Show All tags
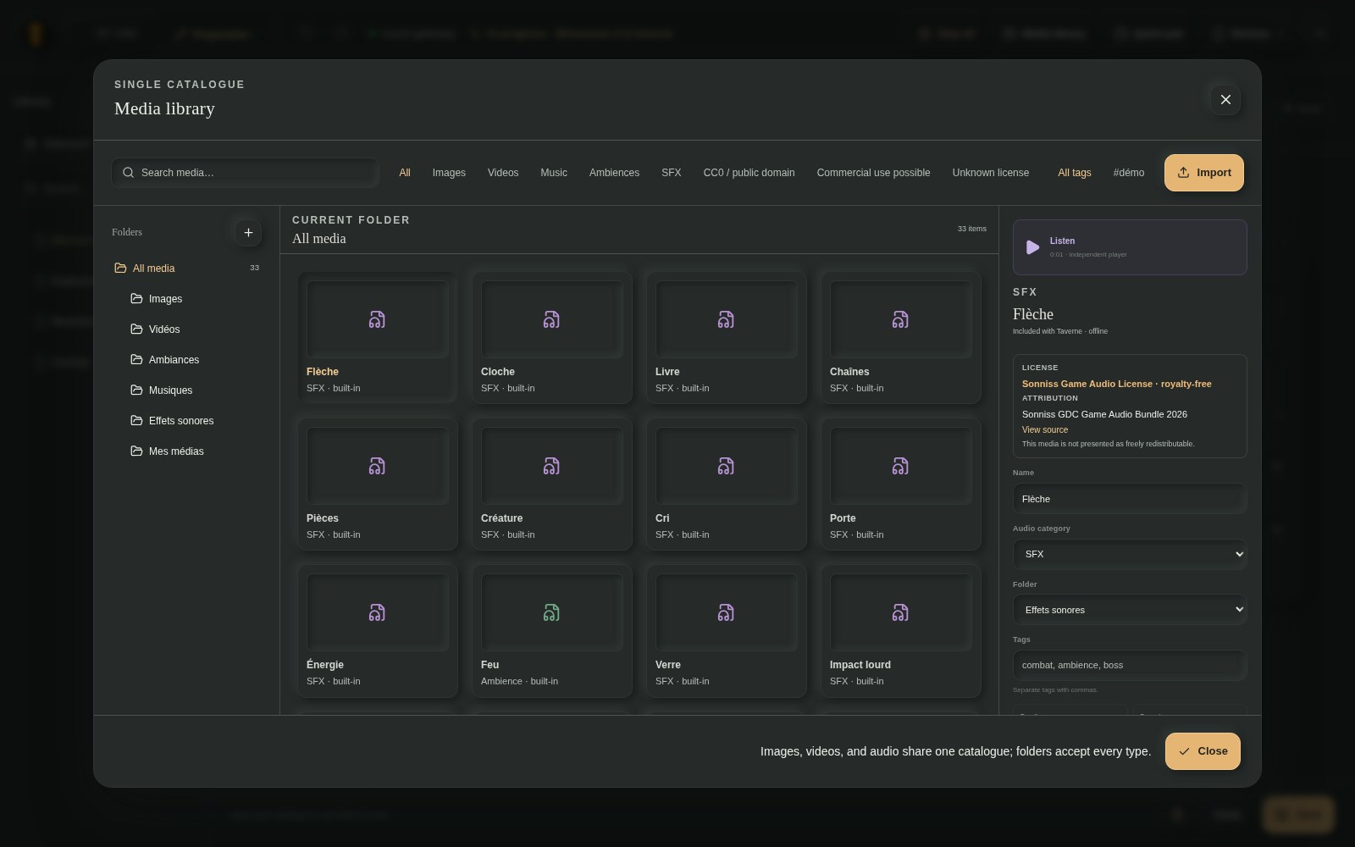This screenshot has width=1355, height=847. [1075, 173]
